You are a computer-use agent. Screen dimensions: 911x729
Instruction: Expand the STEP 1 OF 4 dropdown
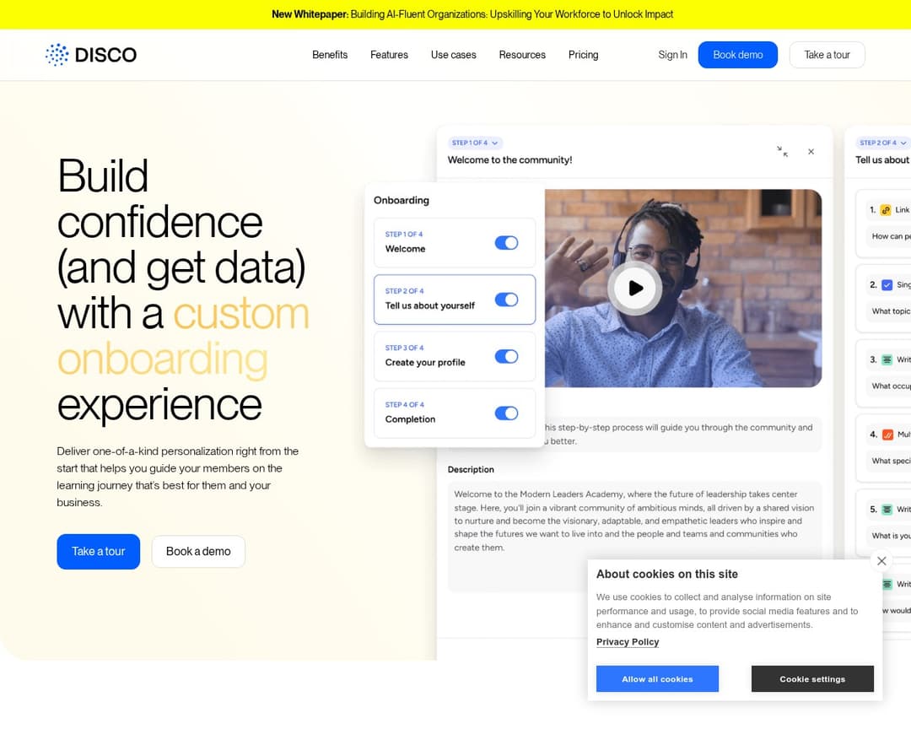tap(476, 143)
